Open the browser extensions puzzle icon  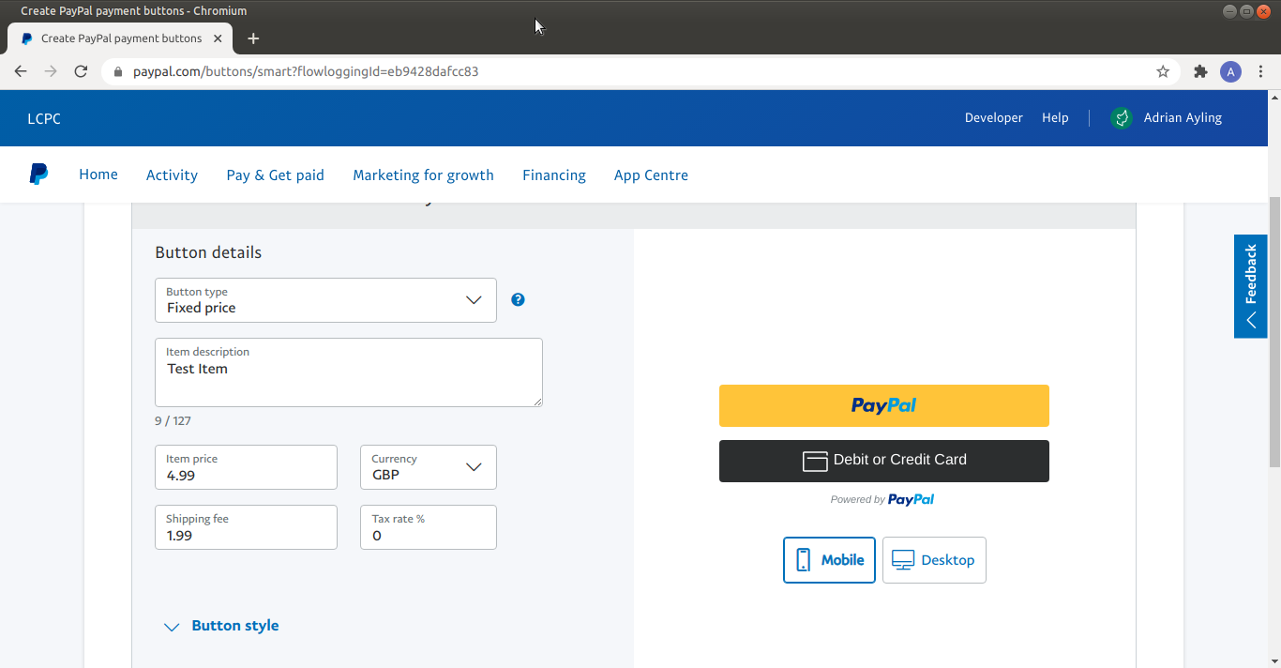point(1200,71)
